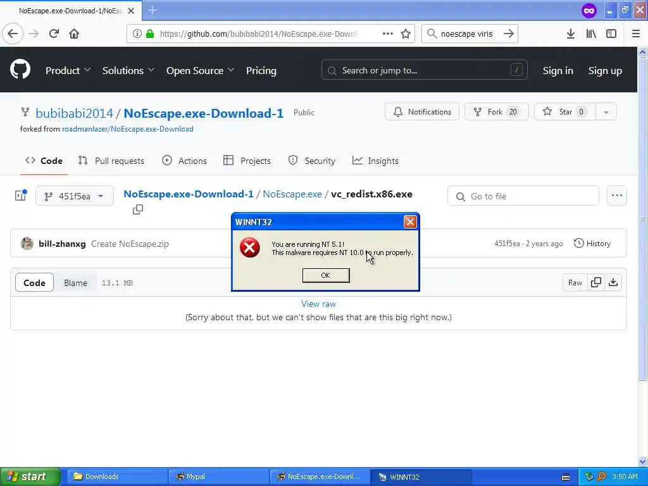
Task: Download raw file icon
Action: click(613, 282)
